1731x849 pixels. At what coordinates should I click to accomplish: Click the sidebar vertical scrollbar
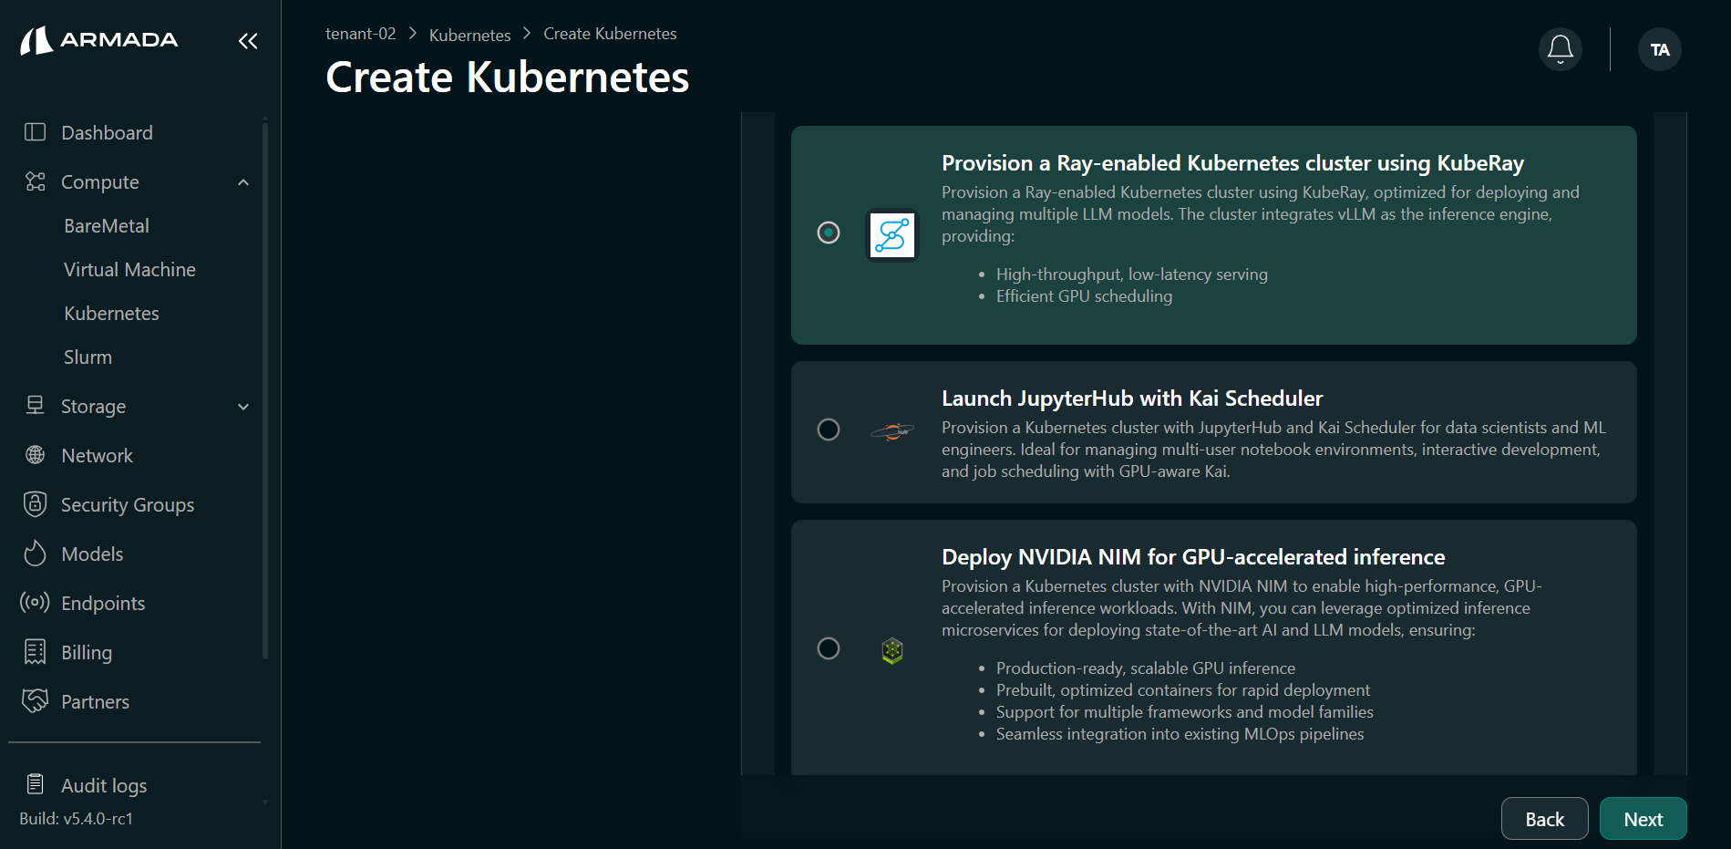[265, 390]
